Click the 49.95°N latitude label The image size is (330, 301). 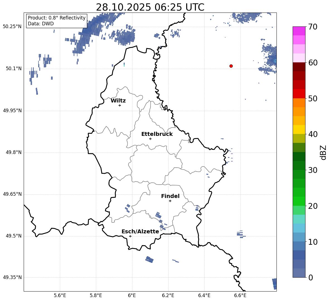pyautogui.click(x=13, y=111)
